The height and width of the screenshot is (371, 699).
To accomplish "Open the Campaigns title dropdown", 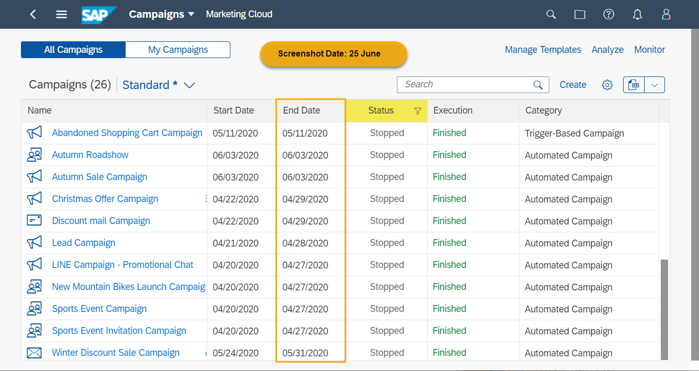I will 161,14.
